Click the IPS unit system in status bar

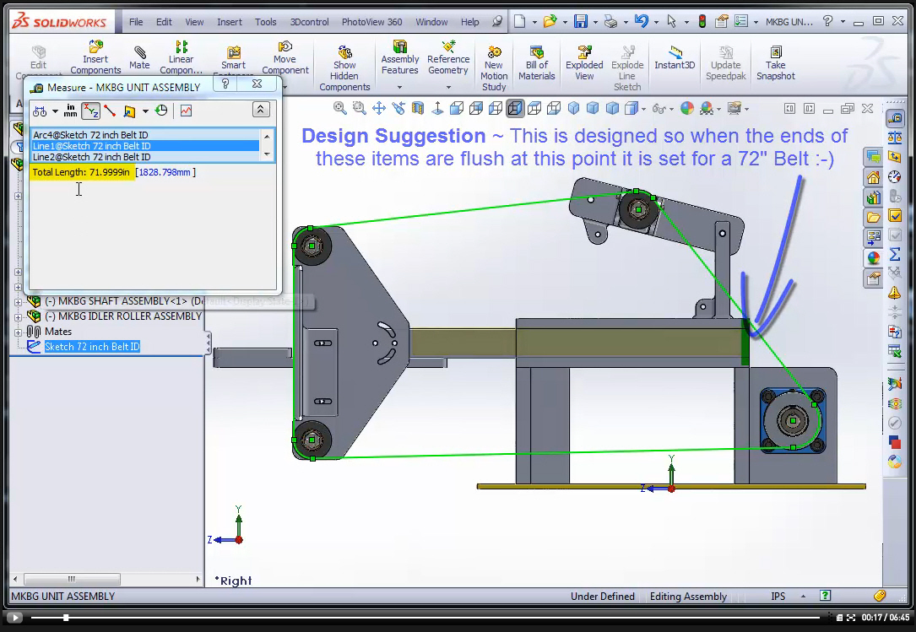pos(778,597)
